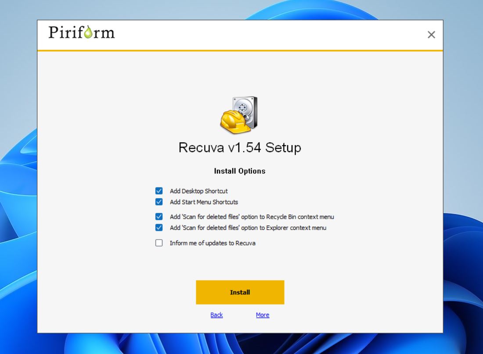483x354 pixels.
Task: Click the Piriform logo
Action: [x=81, y=32]
